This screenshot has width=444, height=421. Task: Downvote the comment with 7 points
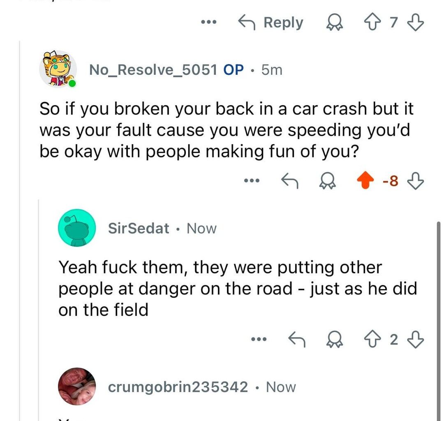tap(415, 23)
